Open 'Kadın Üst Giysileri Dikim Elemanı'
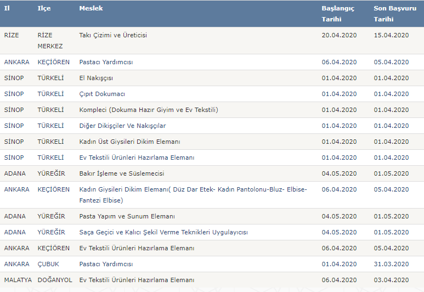The width and height of the screenshot is (424, 292). [x=129, y=142]
